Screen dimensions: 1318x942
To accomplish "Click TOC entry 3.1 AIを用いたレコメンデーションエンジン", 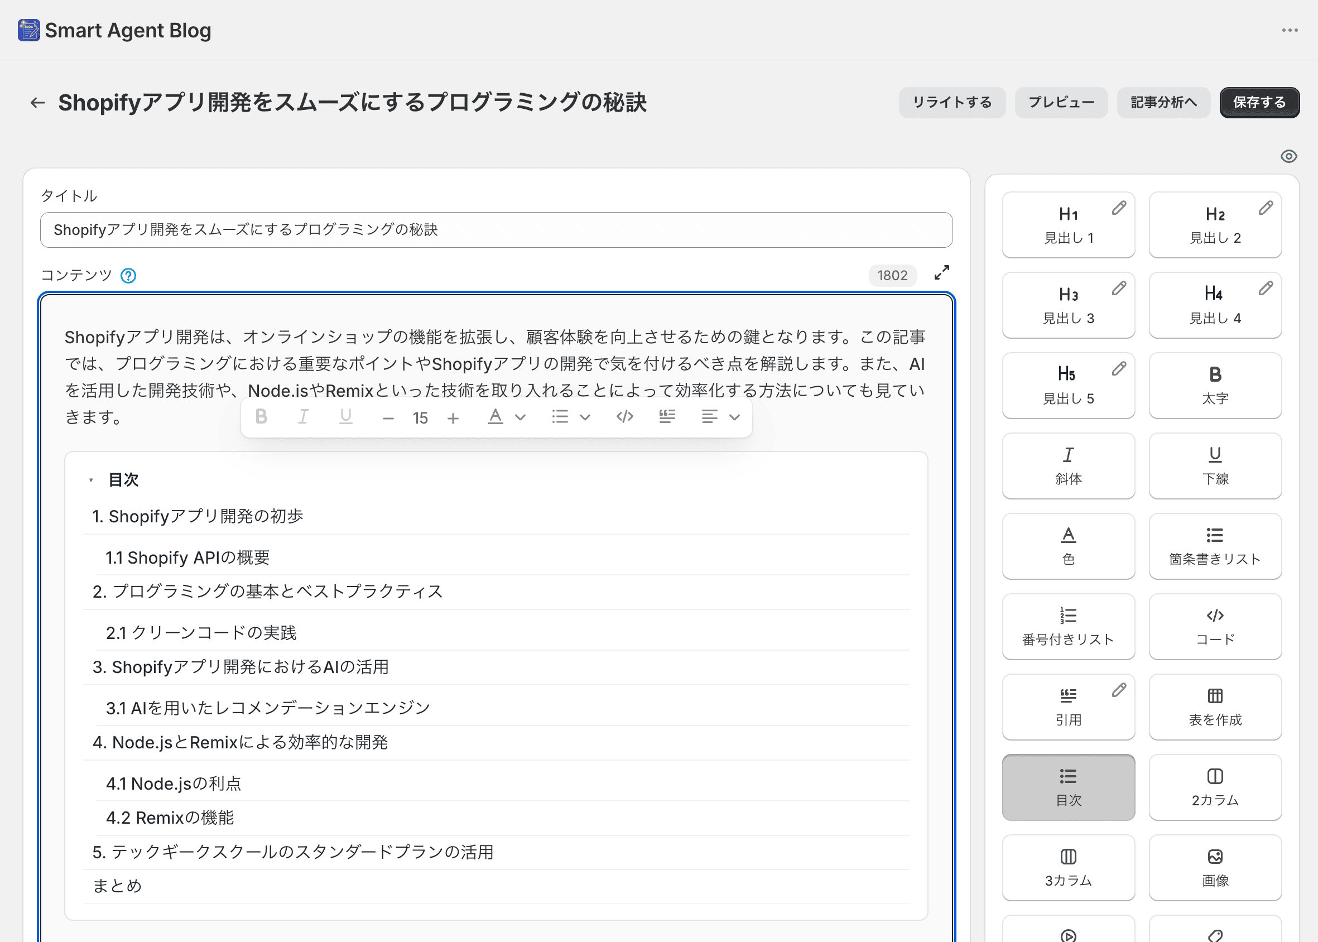I will (268, 708).
